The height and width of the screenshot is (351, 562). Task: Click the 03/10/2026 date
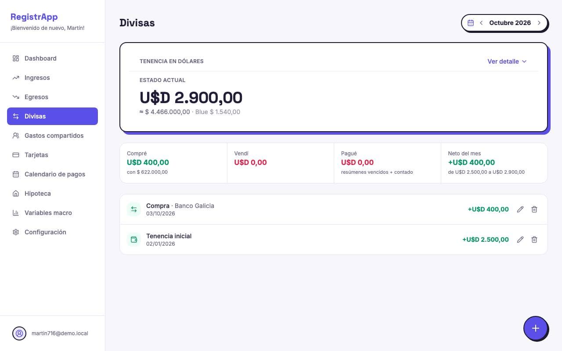pos(161,214)
